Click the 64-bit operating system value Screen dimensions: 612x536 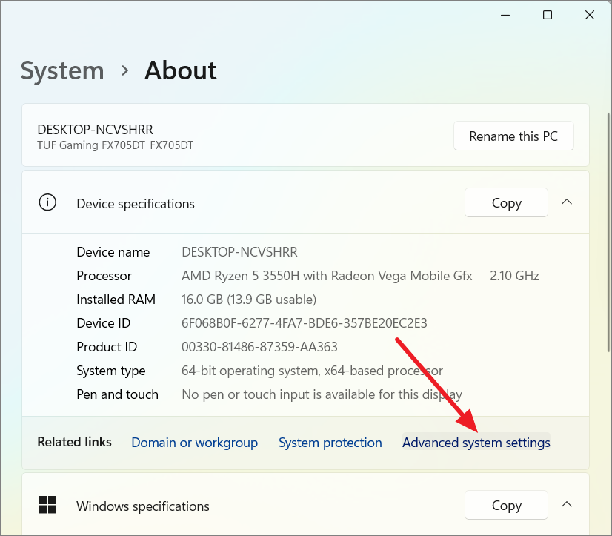pyautogui.click(x=312, y=371)
